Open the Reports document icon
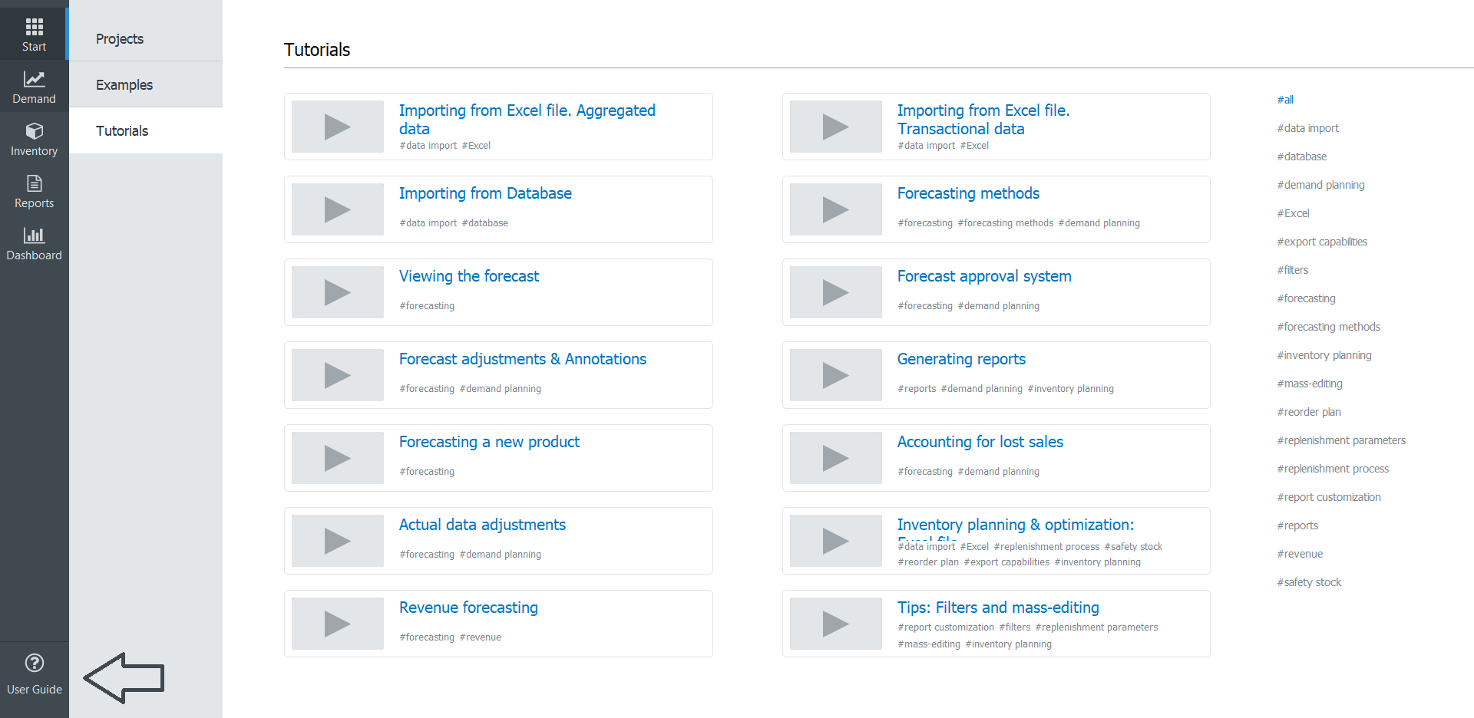This screenshot has height=718, width=1474. pyautogui.click(x=34, y=183)
